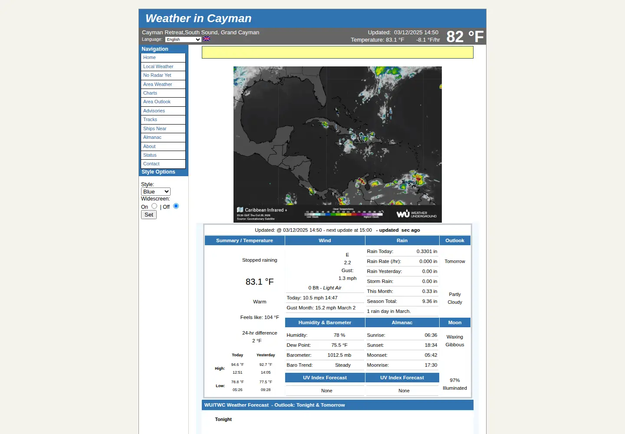Open the Area Weather page

coord(163,84)
